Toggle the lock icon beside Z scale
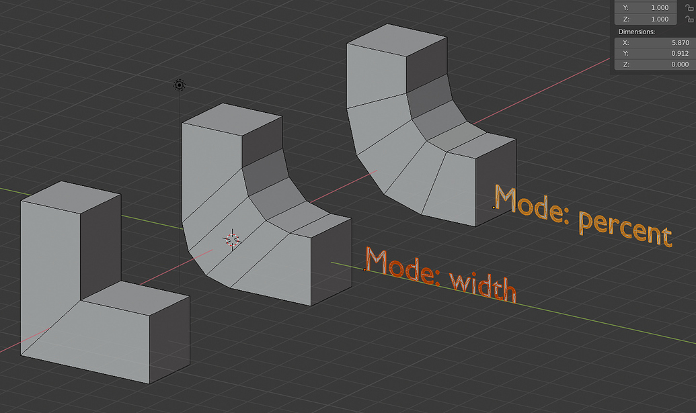The height and width of the screenshot is (413, 696). click(x=689, y=19)
